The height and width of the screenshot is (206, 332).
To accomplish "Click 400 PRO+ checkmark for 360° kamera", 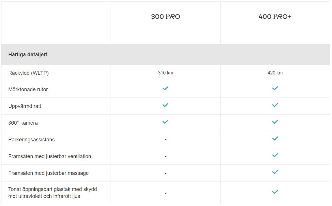I will point(275,122).
